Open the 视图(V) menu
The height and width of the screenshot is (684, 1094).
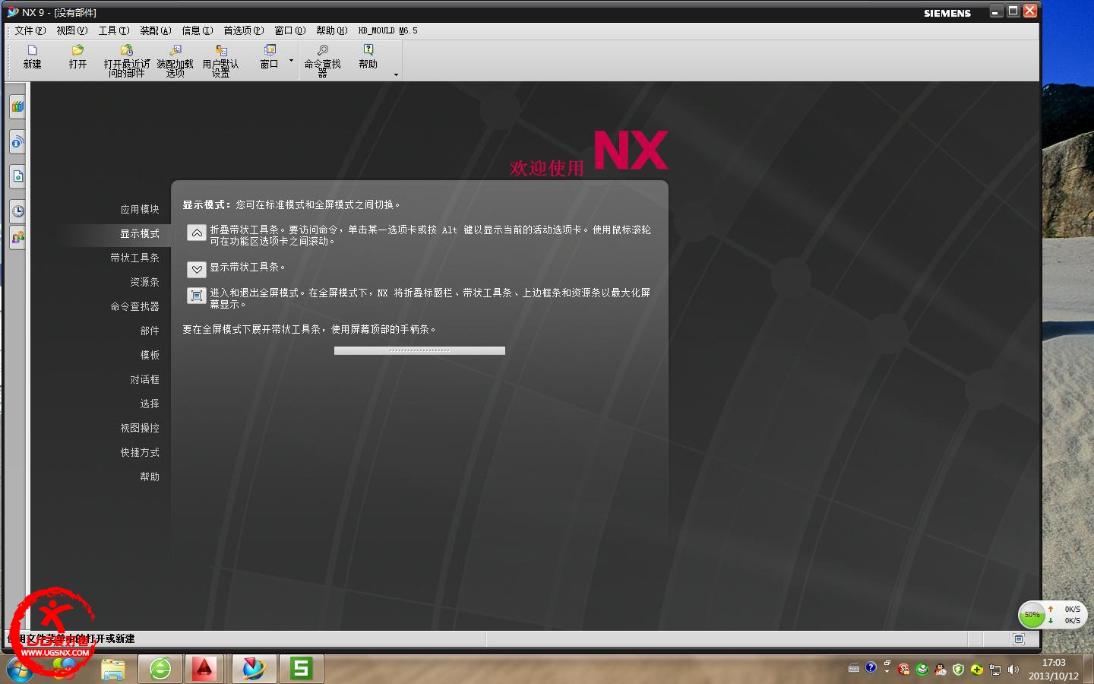point(72,30)
